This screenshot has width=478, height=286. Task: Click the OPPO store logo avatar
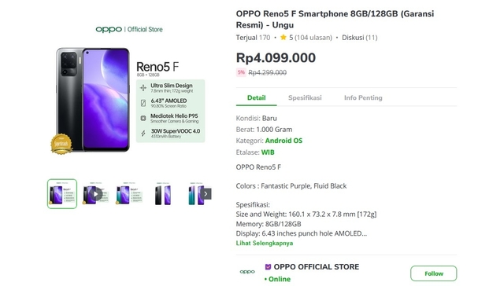point(247,272)
